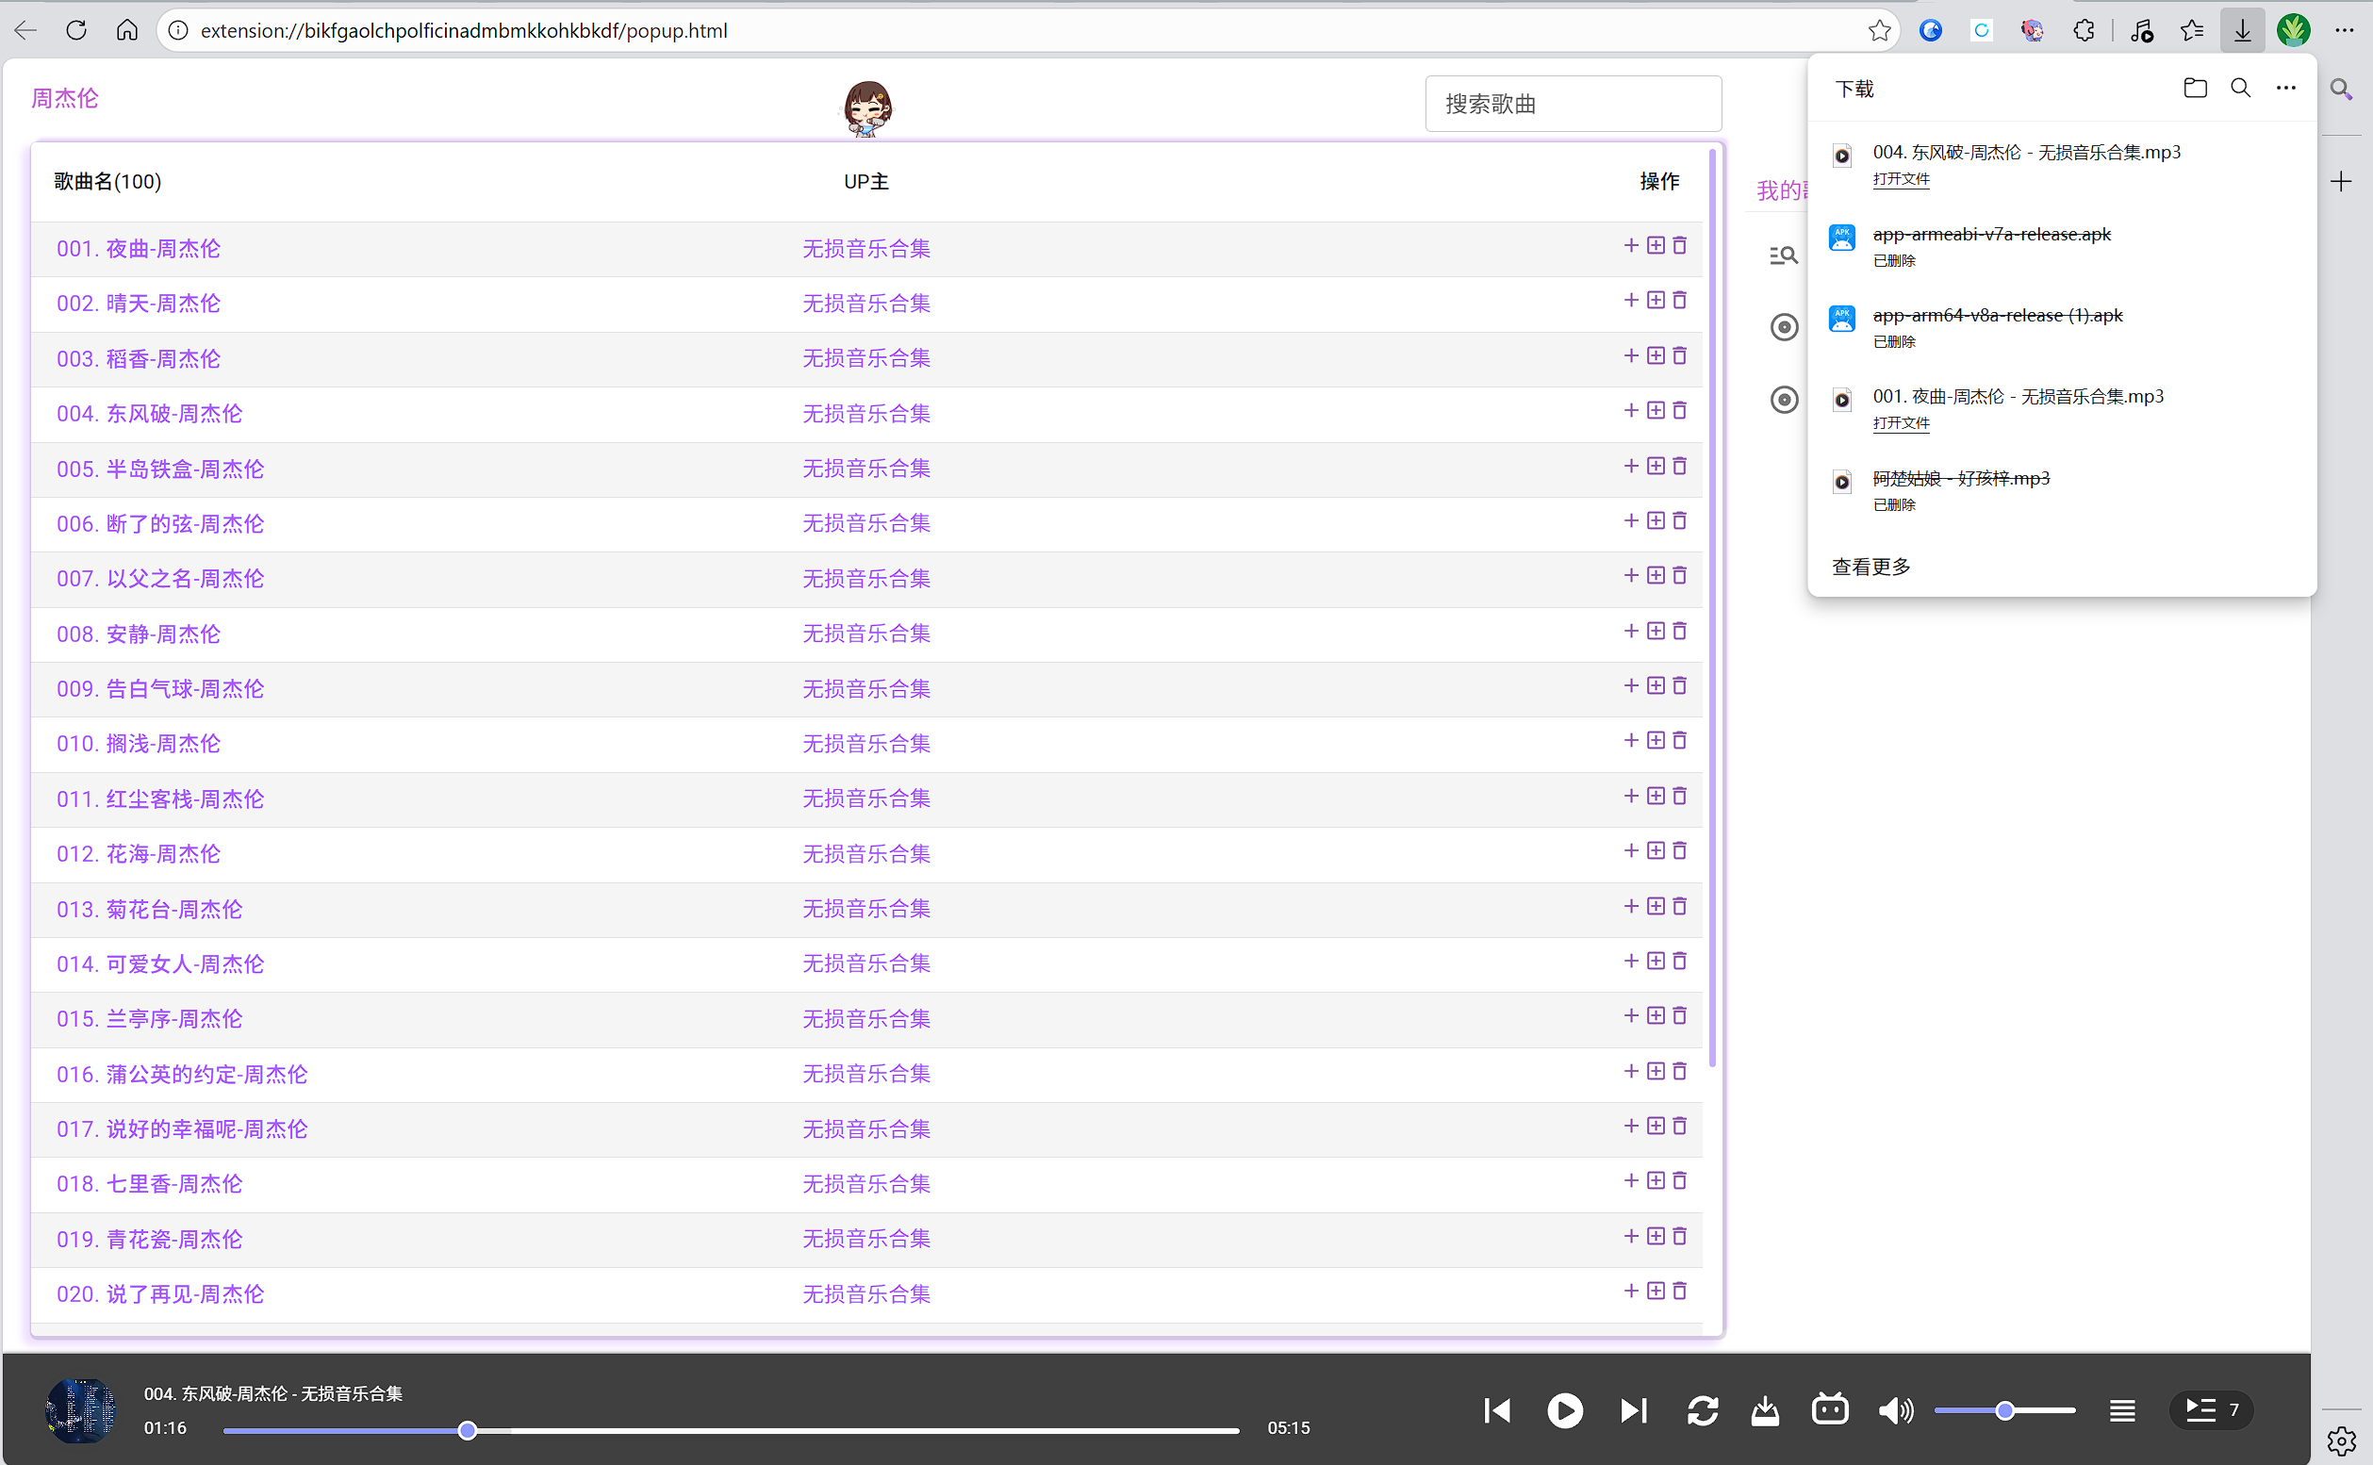This screenshot has width=2373, height=1465.
Task: Add 013. 菊花台-周杰伦 with plus icon
Action: (x=1631, y=906)
